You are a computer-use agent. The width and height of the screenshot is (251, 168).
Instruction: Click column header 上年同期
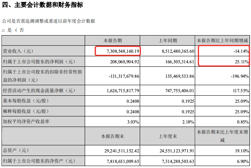167,41
